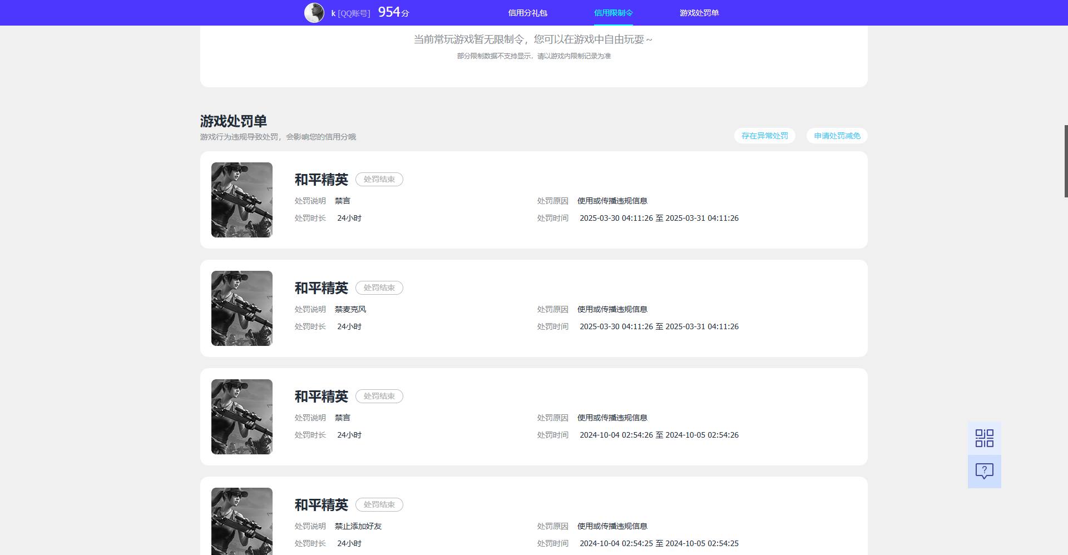
Task: Click game thumbnail of the 禁言 2024-10-04 record
Action: [242, 417]
